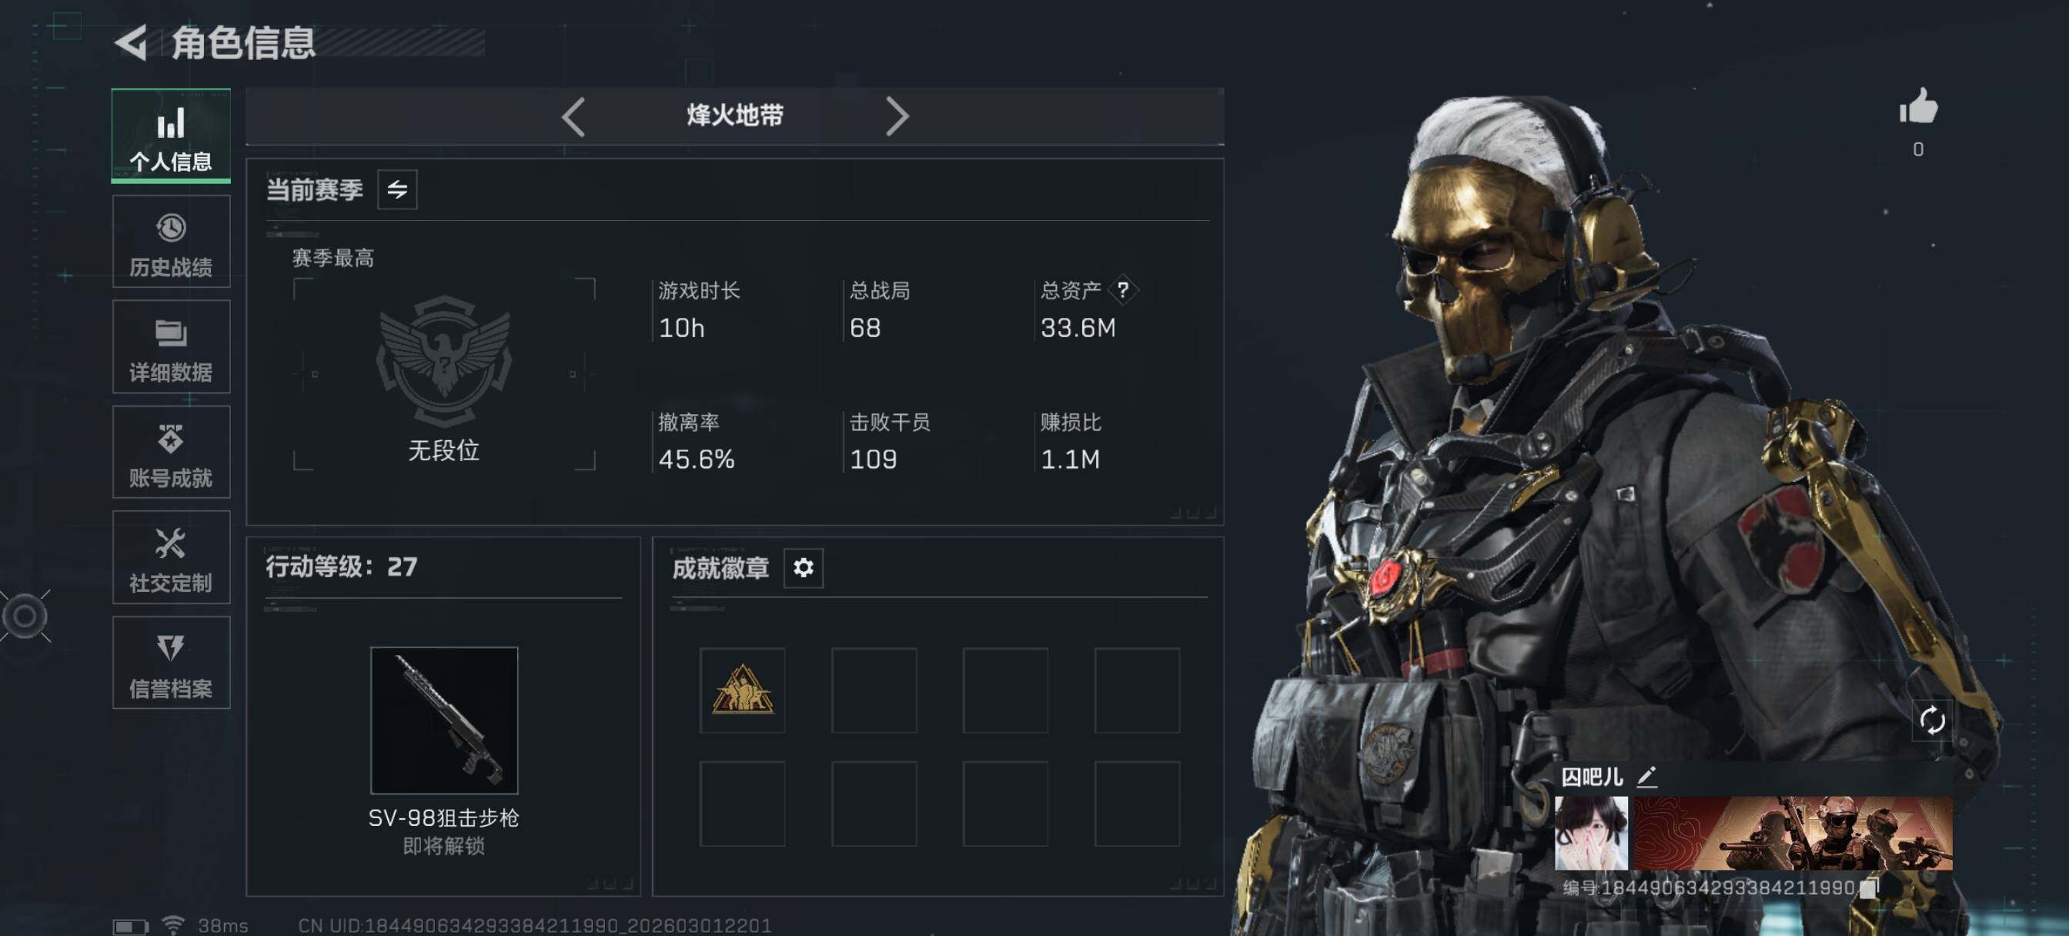The height and width of the screenshot is (936, 2069).
Task: Open achievement badge settings gear
Action: click(803, 567)
